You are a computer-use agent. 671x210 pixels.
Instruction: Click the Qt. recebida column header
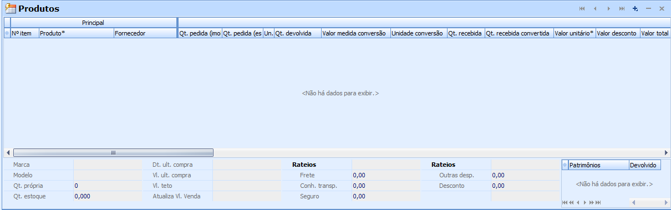click(x=466, y=33)
